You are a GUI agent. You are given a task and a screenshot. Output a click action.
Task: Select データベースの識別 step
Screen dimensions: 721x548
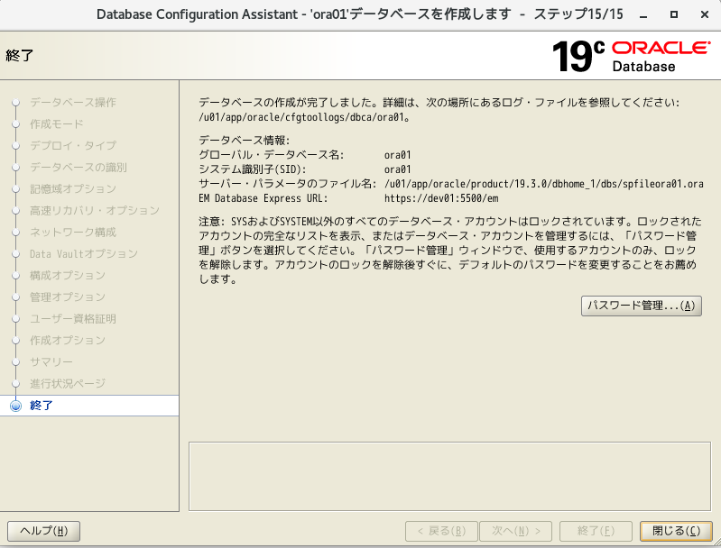pyautogui.click(x=79, y=168)
